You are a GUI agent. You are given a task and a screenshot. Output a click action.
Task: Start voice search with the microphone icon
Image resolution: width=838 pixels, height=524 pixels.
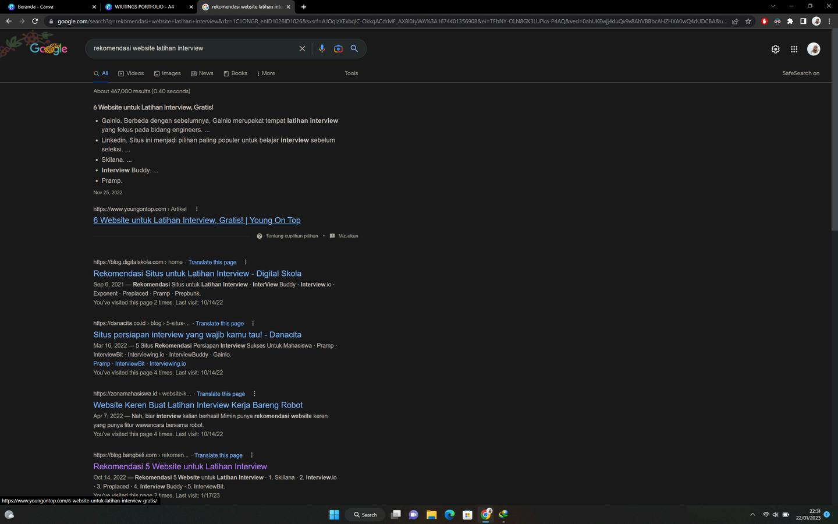tap(322, 49)
